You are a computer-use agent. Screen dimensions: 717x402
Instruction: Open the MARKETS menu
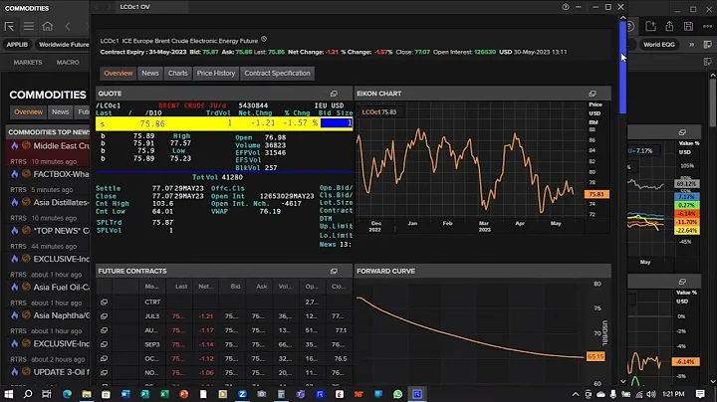28,62
